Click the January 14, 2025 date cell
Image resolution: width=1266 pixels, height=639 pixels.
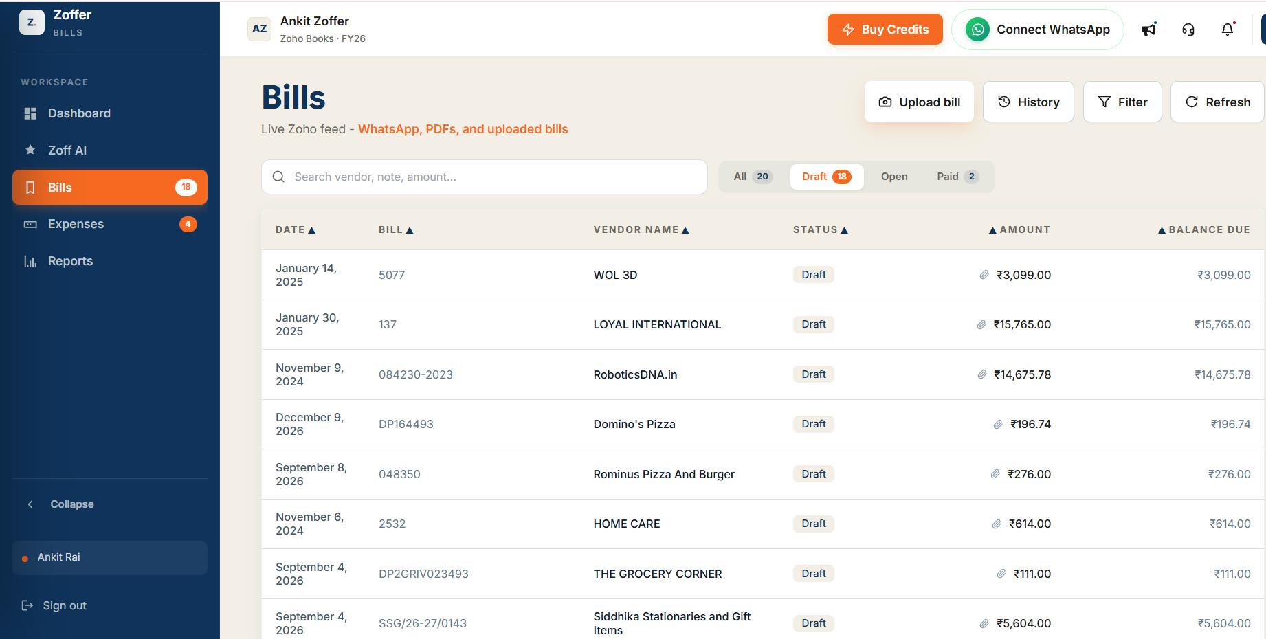pyautogui.click(x=306, y=275)
